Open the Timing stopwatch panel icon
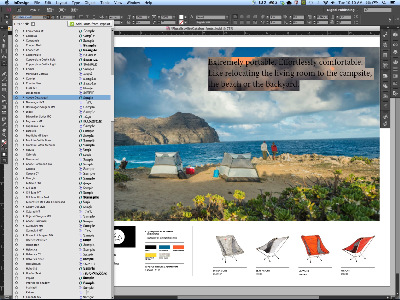The image size is (400, 300). coord(385,45)
